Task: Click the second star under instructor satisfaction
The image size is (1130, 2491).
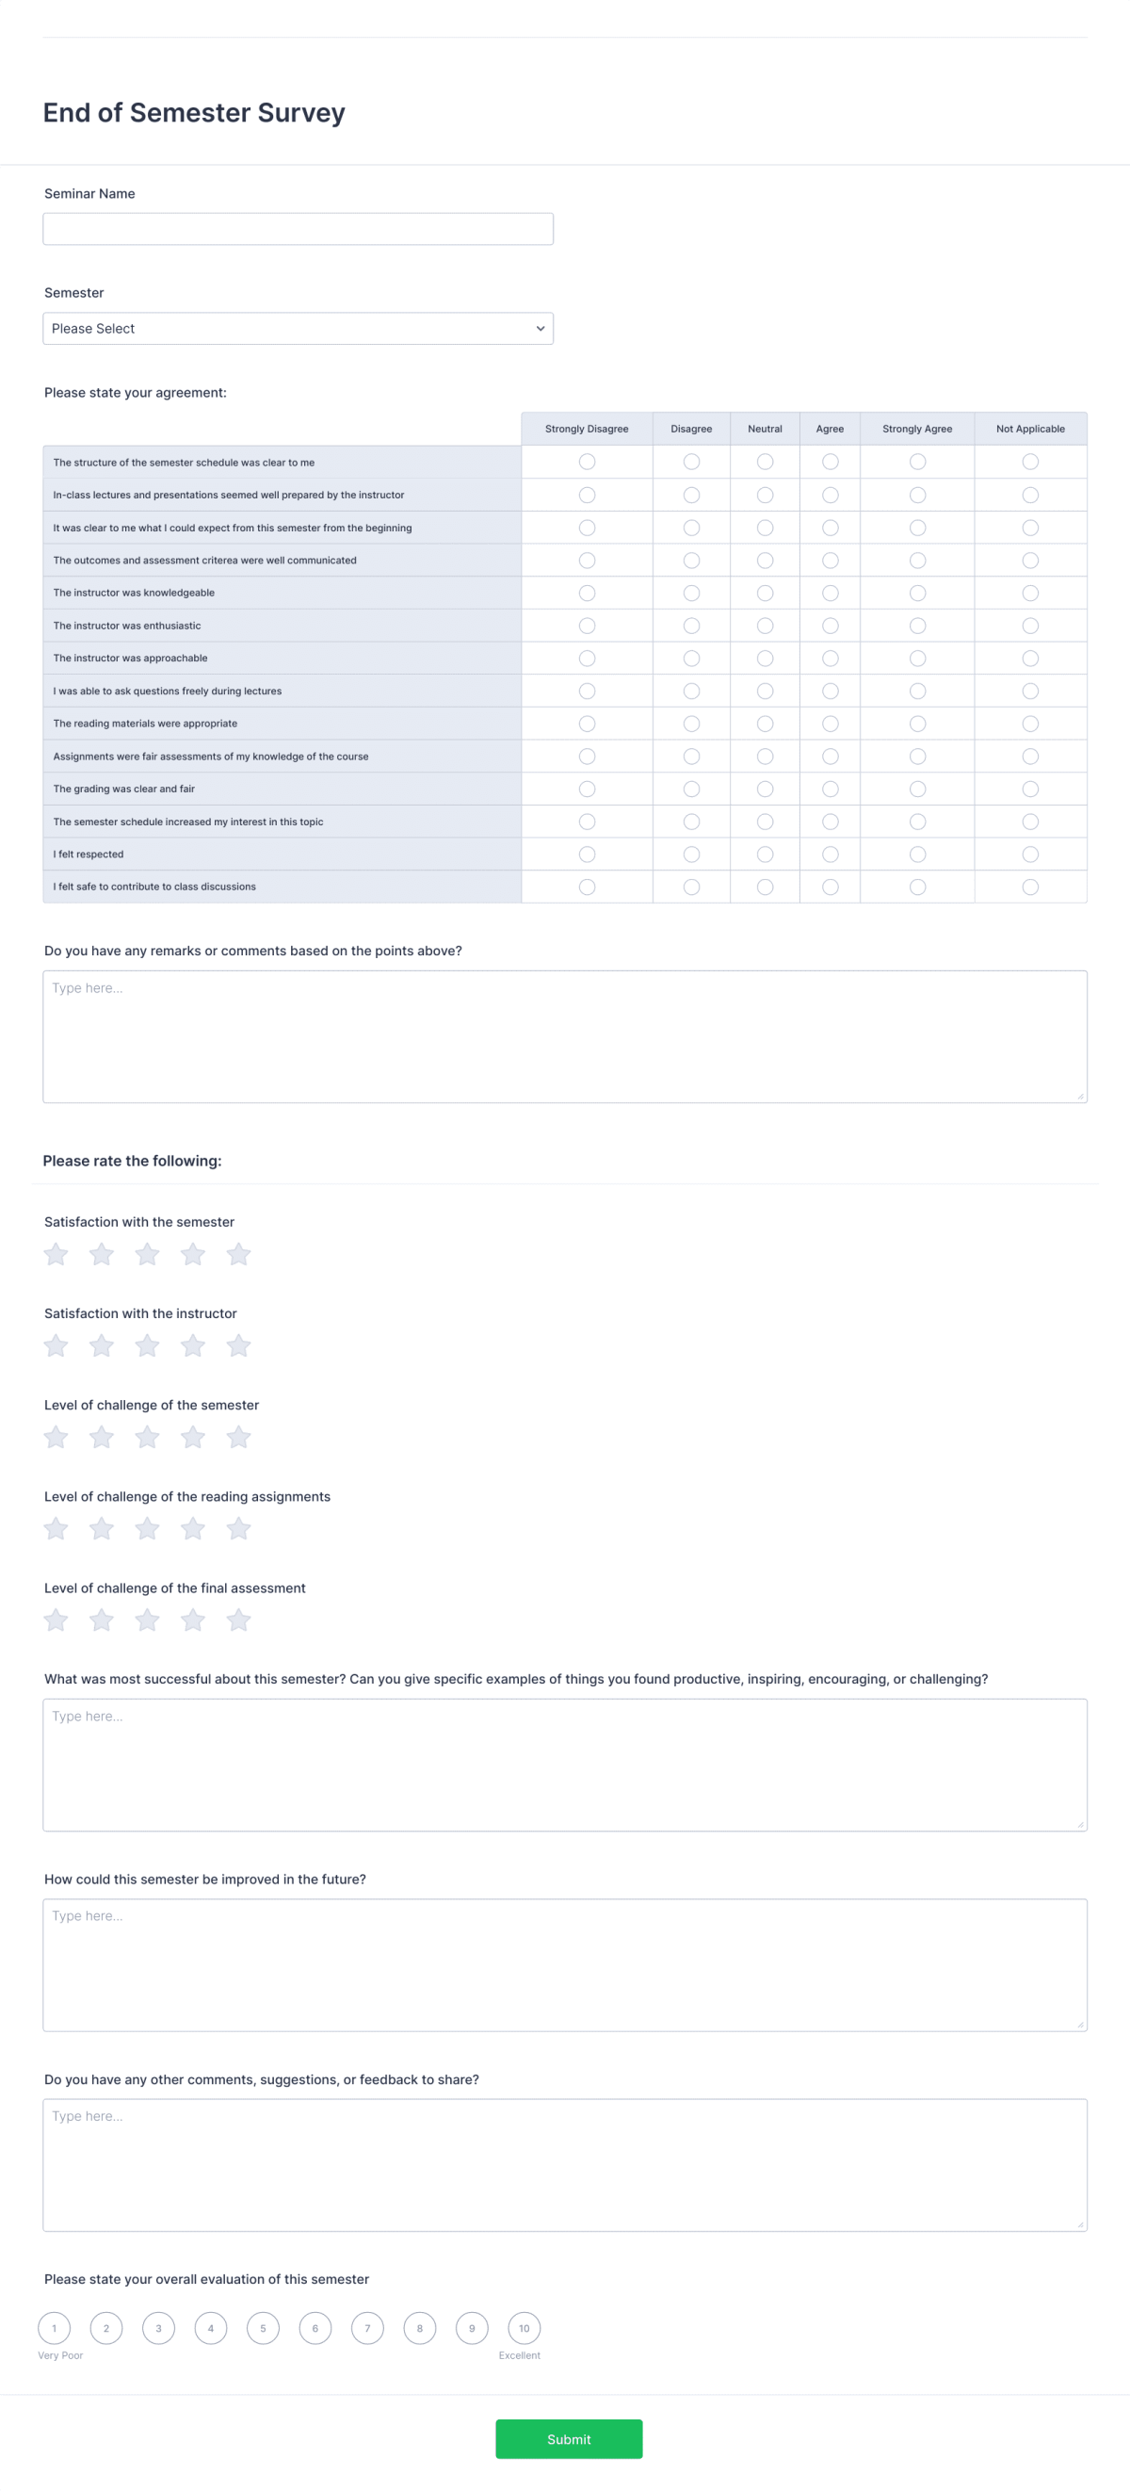Action: (101, 1345)
